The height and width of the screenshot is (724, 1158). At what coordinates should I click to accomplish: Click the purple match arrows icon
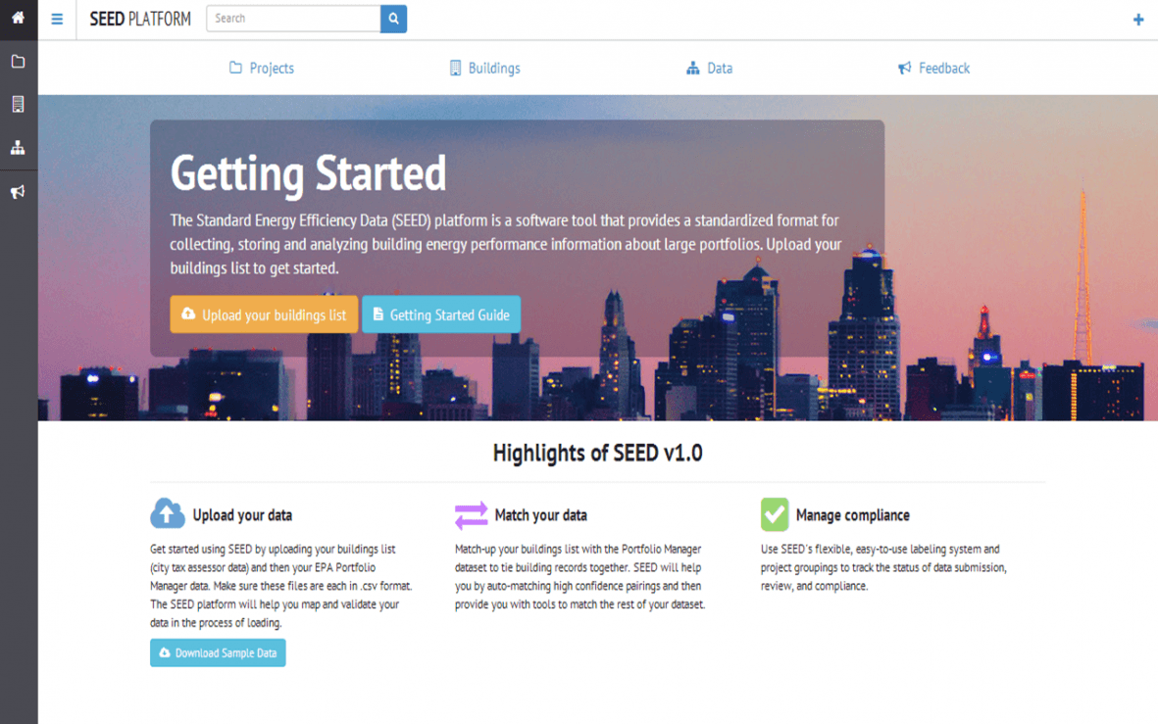471,514
